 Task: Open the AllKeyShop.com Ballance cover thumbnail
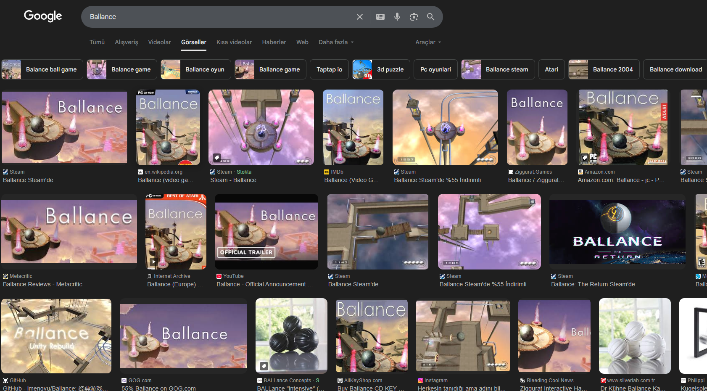pos(372,336)
